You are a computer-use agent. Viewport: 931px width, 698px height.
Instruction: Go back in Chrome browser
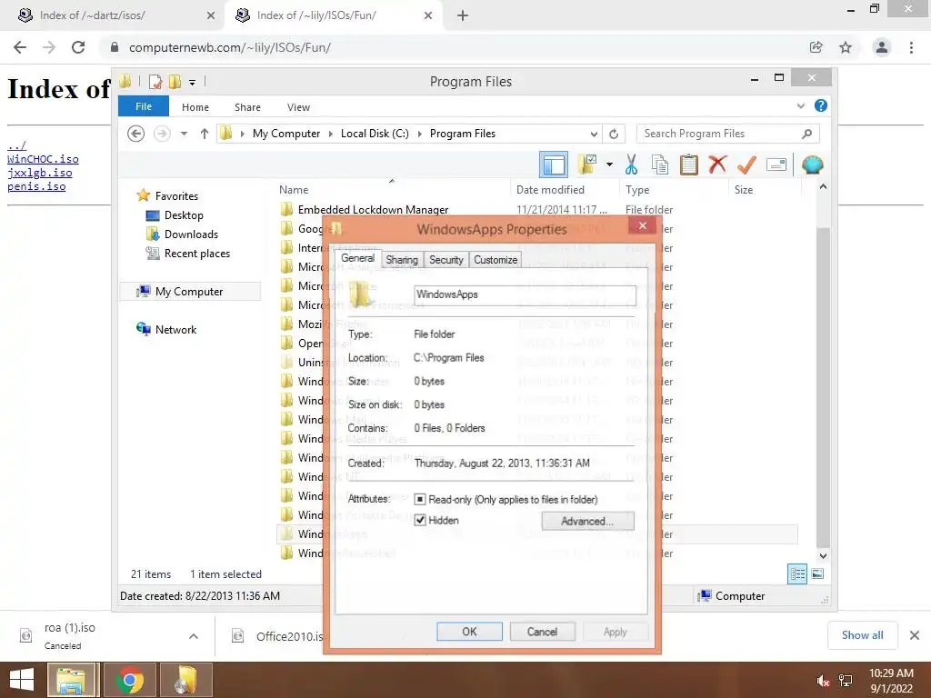click(x=20, y=47)
